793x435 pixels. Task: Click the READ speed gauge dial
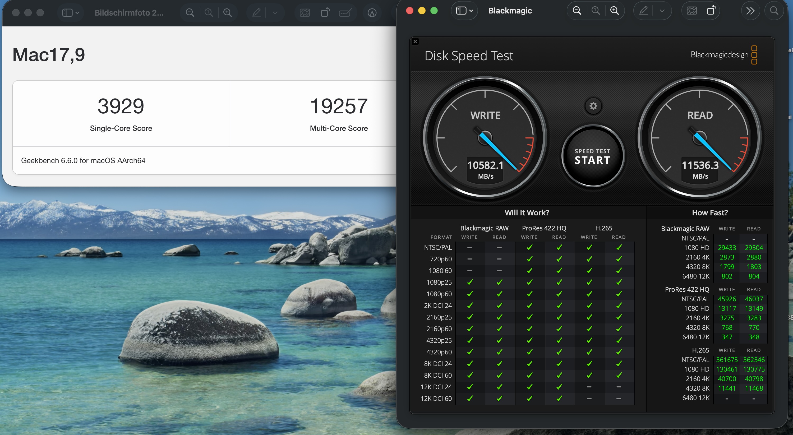coord(699,138)
